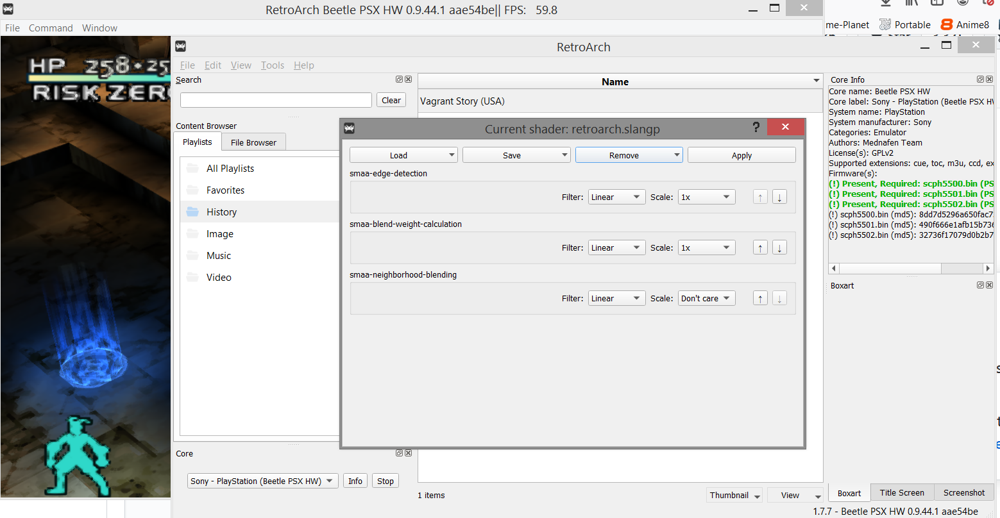The image size is (1000, 518).
Task: Float the Search dock panel
Action: click(399, 79)
